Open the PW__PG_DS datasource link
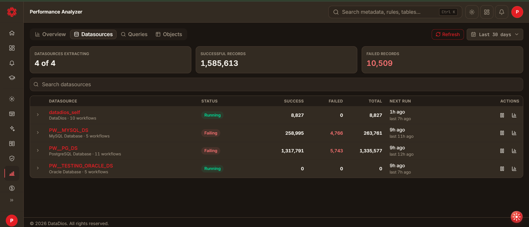 click(63, 148)
